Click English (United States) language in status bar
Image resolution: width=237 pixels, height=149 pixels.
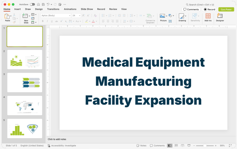32,145
